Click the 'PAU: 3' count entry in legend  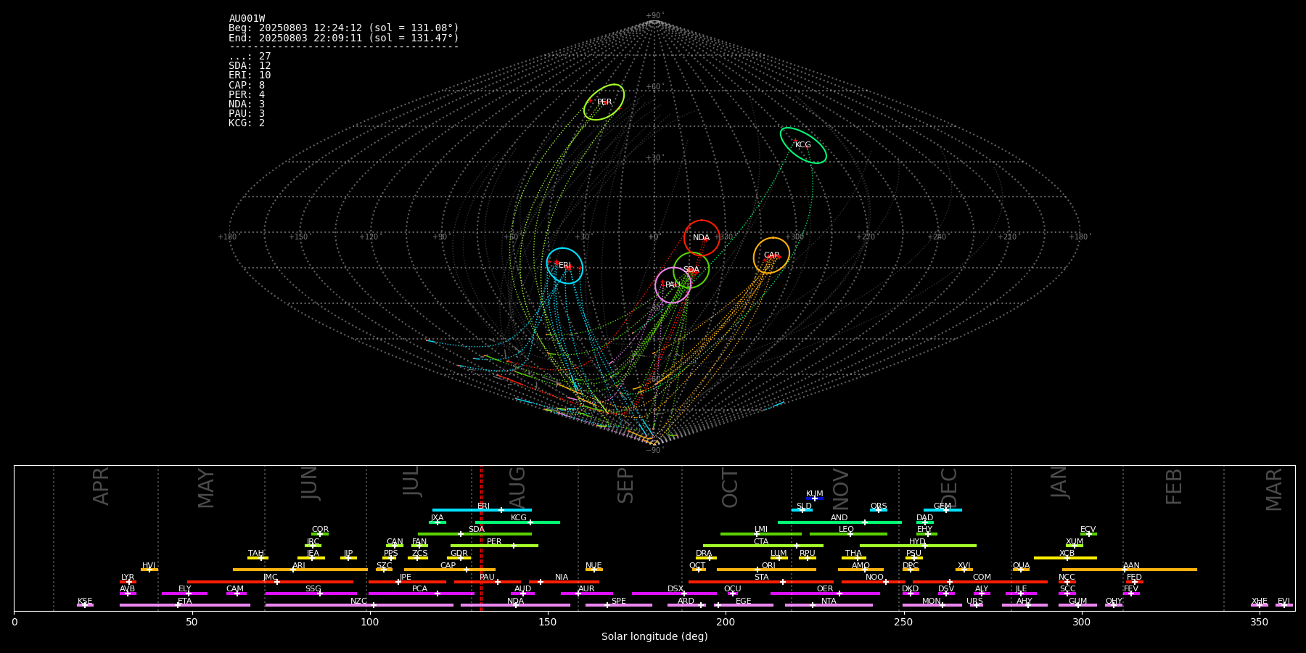(x=247, y=113)
